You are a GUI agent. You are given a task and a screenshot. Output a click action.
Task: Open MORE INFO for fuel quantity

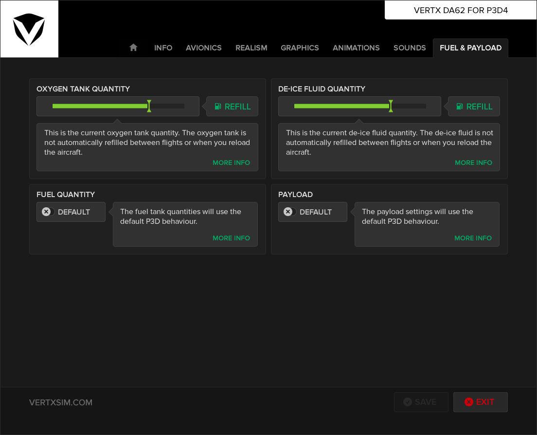click(231, 238)
